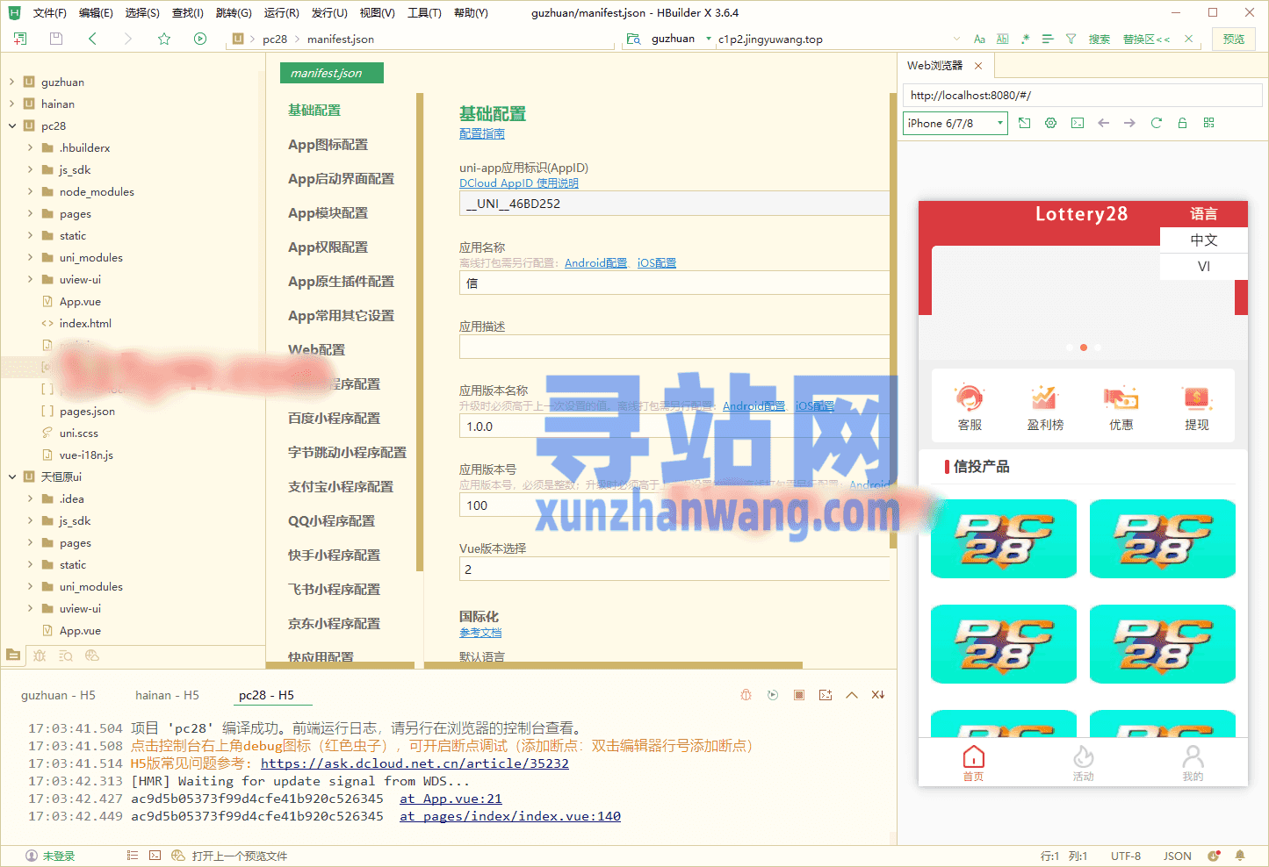1269x867 pixels.
Task: Toggle regular expression search option
Action: point(1025,39)
